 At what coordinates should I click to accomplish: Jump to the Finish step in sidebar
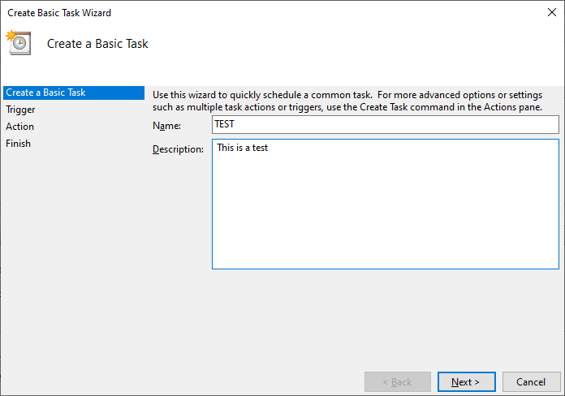pyautogui.click(x=18, y=144)
